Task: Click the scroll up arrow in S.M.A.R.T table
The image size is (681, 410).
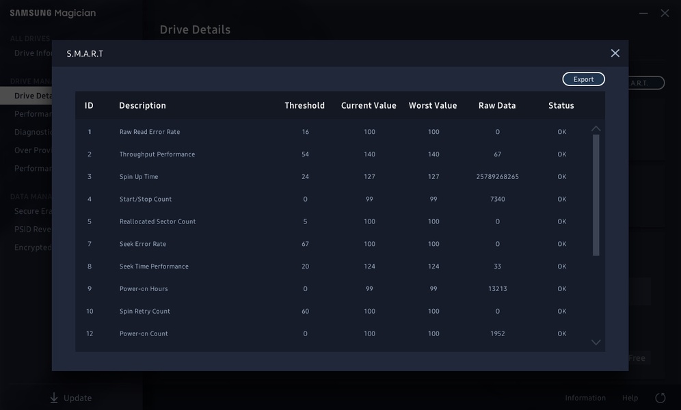Action: [x=596, y=128]
